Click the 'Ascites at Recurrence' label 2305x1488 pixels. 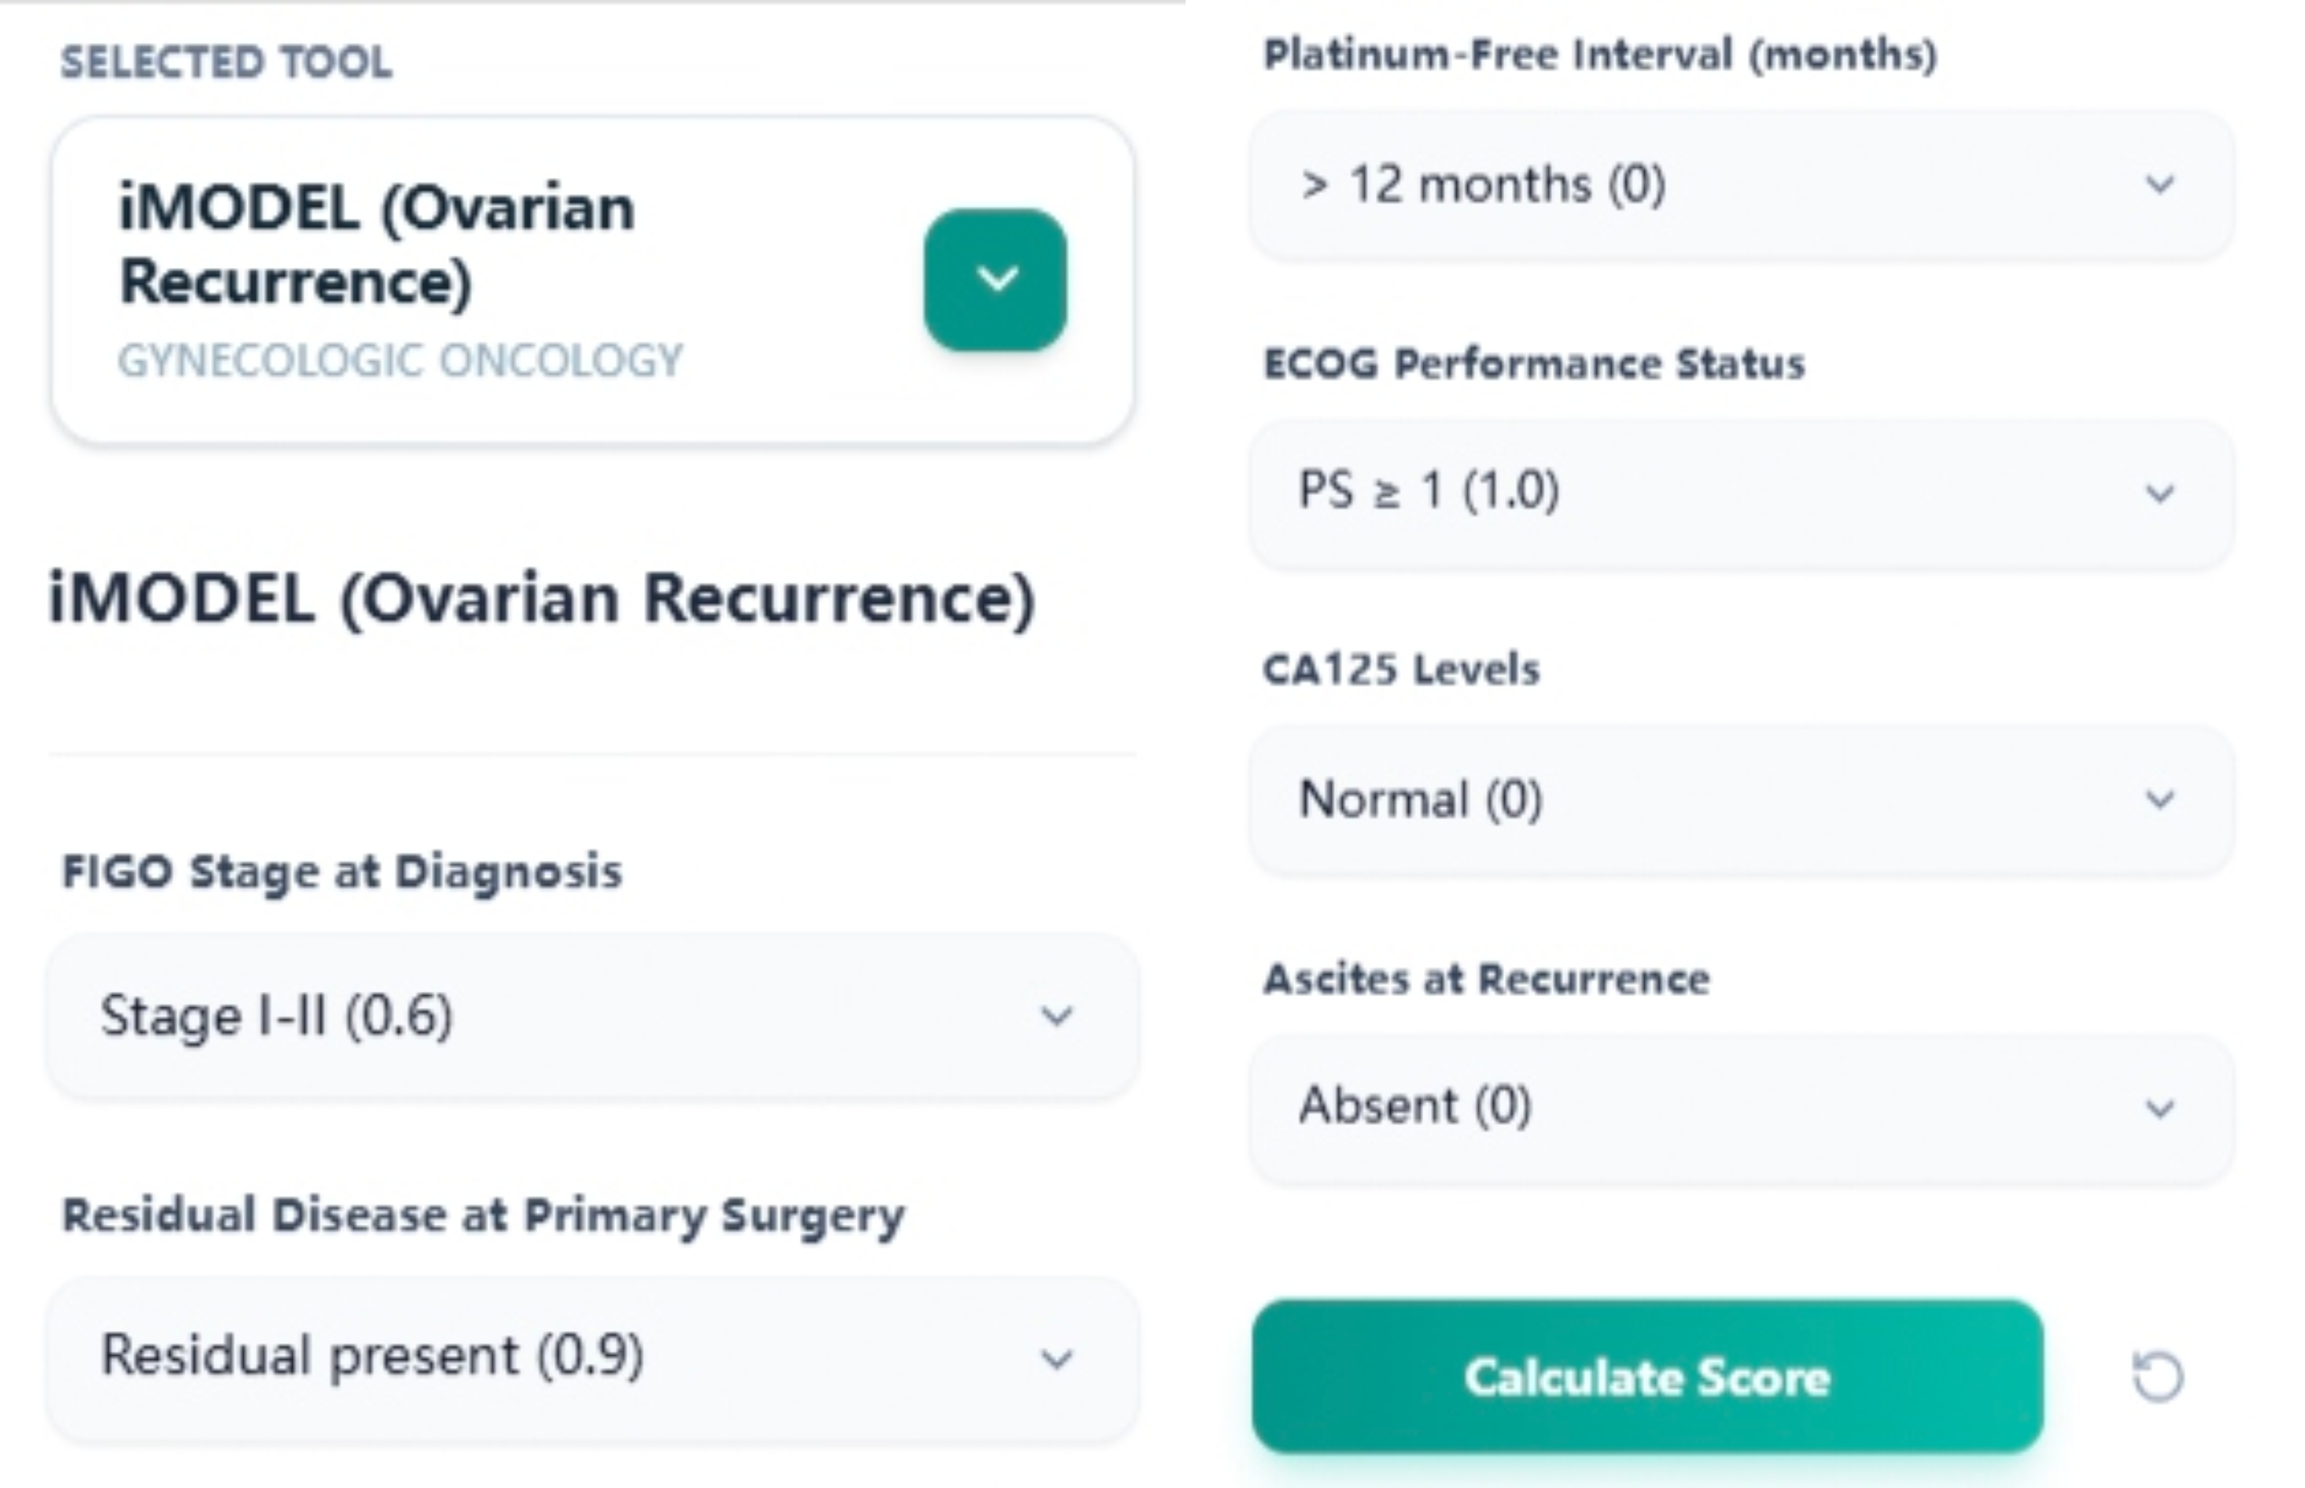tap(1487, 980)
